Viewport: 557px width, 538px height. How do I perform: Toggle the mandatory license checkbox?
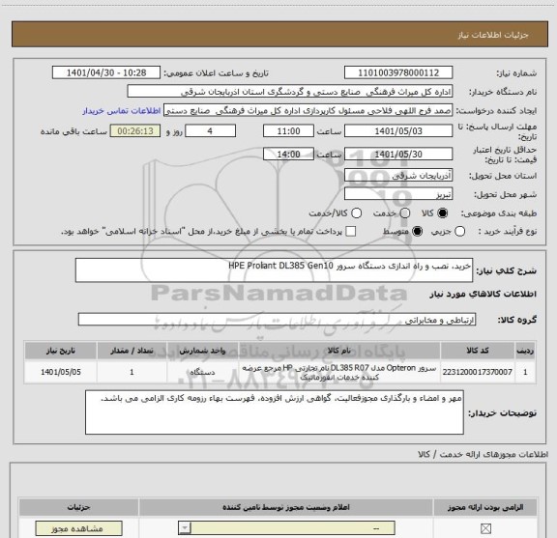point(485,528)
